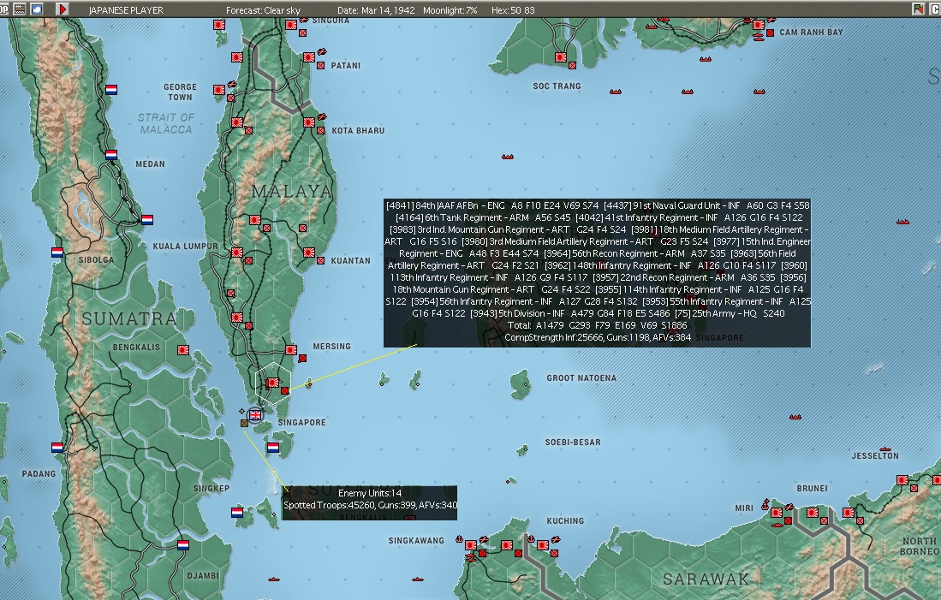This screenshot has height=600, width=941.
Task: Select the Japanese base at Soc Trang
Action: (x=561, y=57)
